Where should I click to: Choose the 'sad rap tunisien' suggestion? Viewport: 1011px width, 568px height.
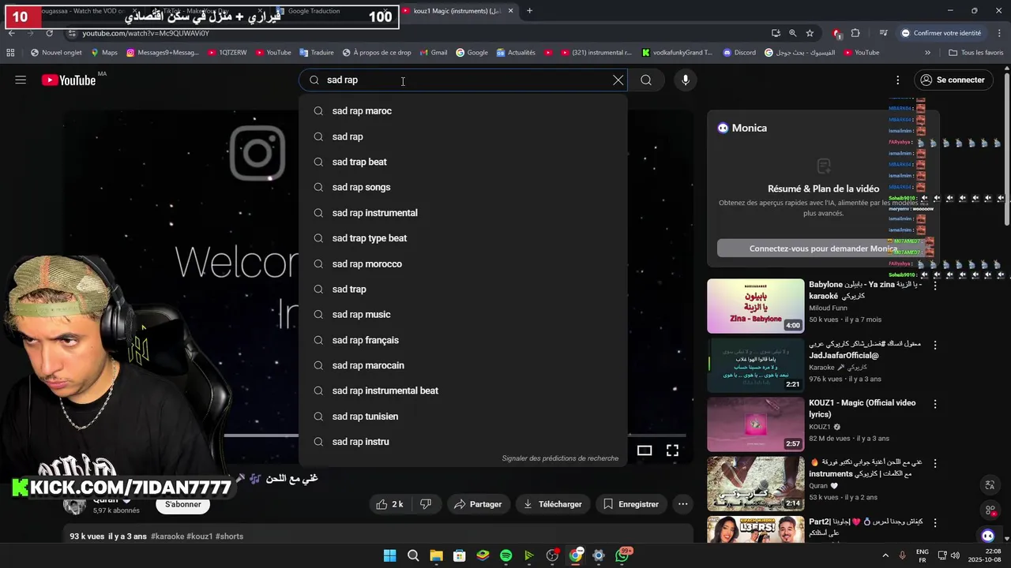[463, 417]
